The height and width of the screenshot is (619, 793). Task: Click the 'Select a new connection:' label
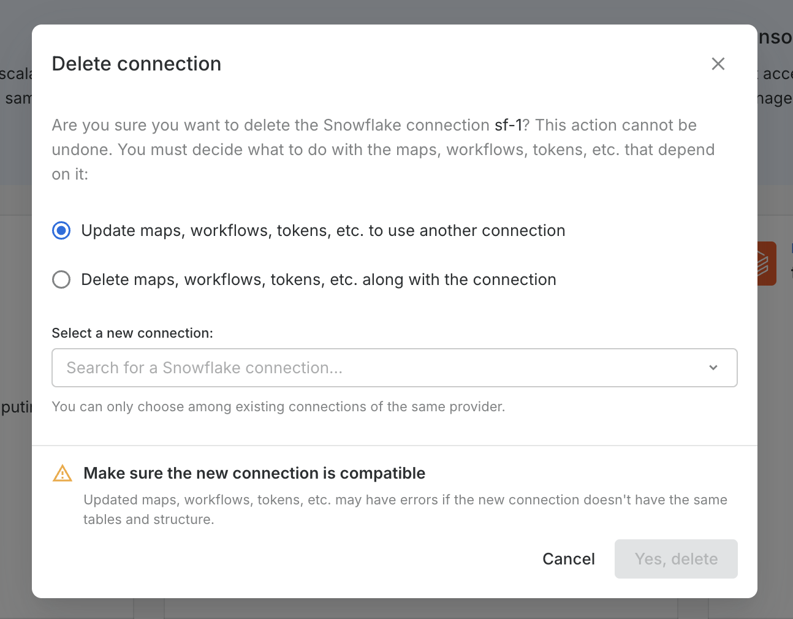132,333
